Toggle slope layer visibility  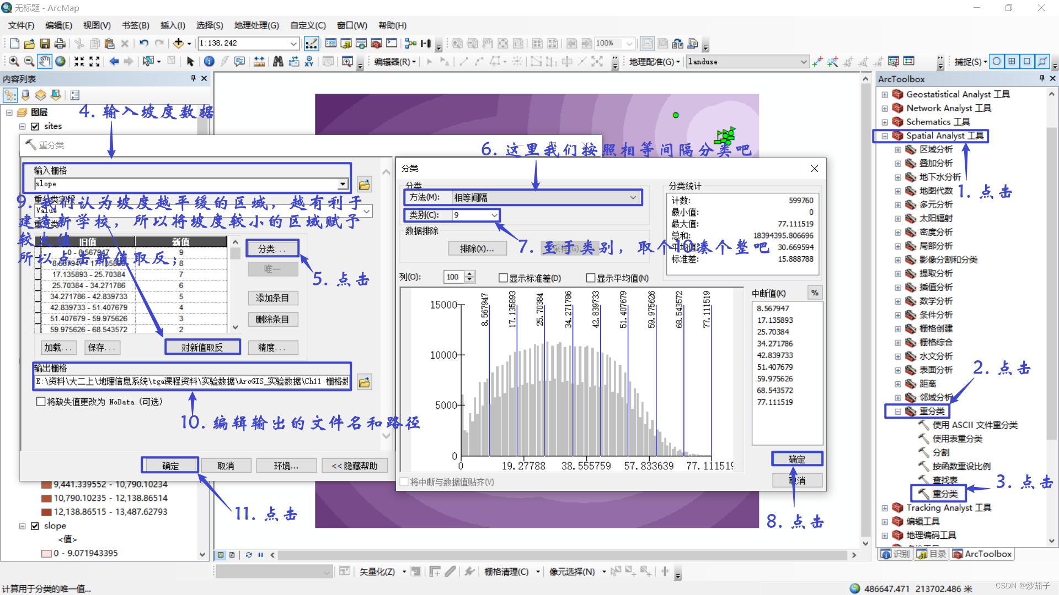[x=35, y=526]
